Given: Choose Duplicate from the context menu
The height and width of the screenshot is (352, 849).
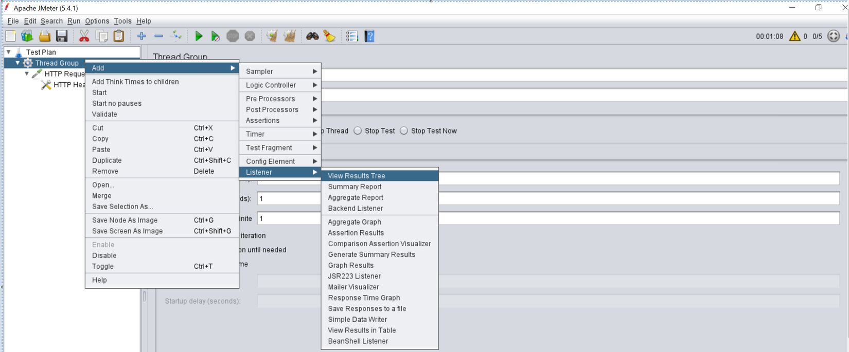Looking at the screenshot, I should [162, 160].
